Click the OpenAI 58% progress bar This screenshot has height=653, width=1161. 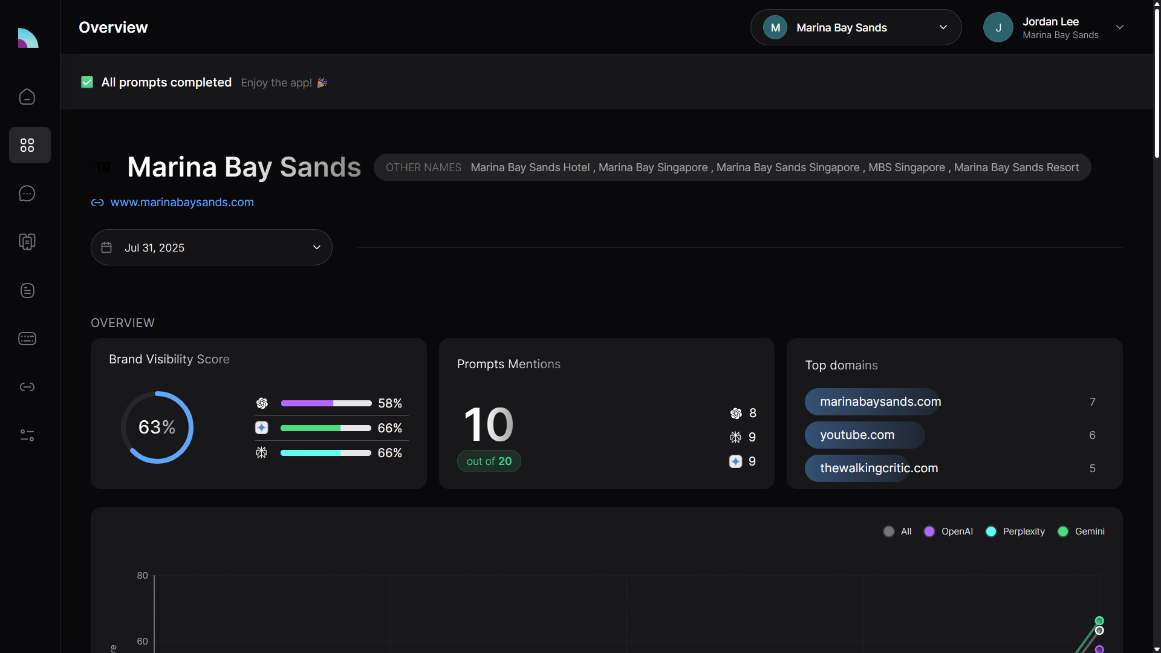click(325, 403)
